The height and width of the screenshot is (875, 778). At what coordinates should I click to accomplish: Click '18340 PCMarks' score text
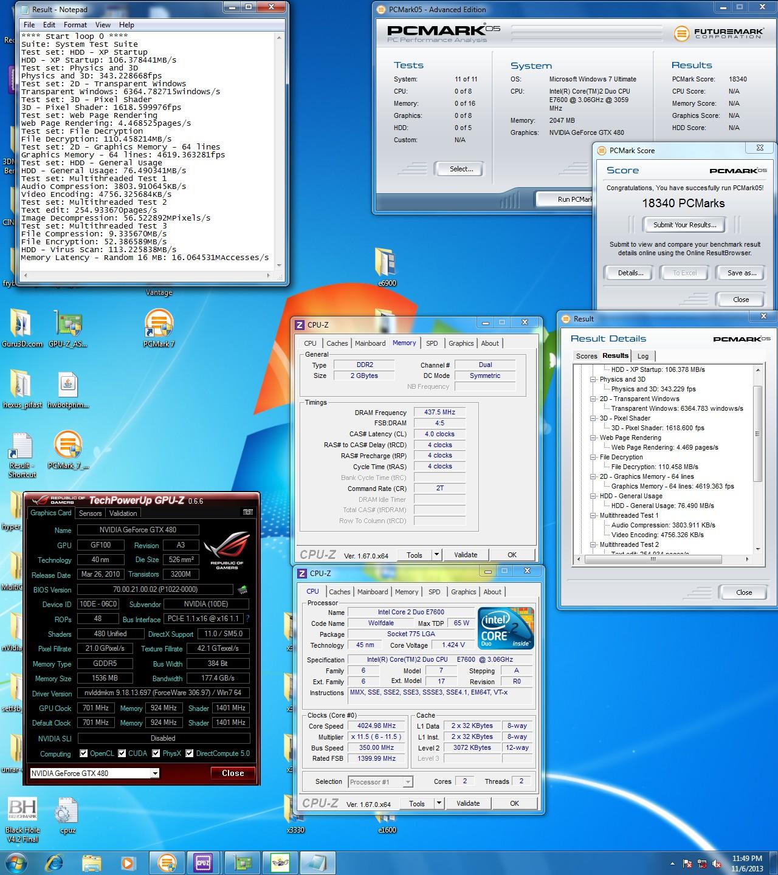tap(684, 203)
